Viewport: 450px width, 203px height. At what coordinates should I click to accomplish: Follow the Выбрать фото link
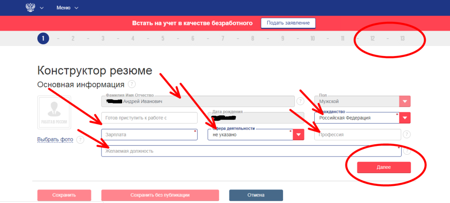point(54,139)
